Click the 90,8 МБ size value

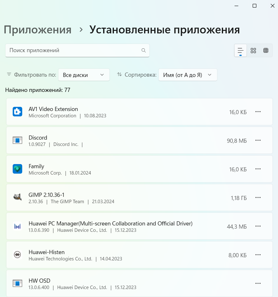point(237,141)
